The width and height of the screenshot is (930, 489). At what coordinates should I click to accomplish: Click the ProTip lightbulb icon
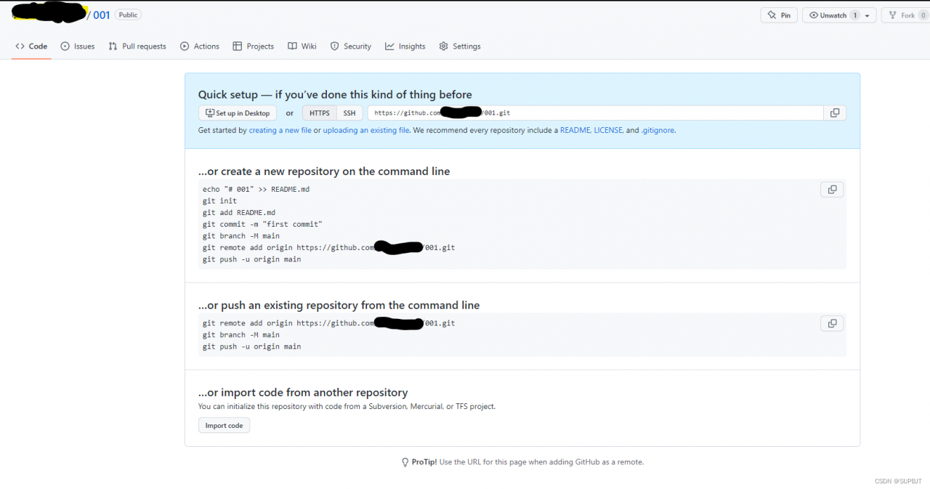click(x=405, y=462)
